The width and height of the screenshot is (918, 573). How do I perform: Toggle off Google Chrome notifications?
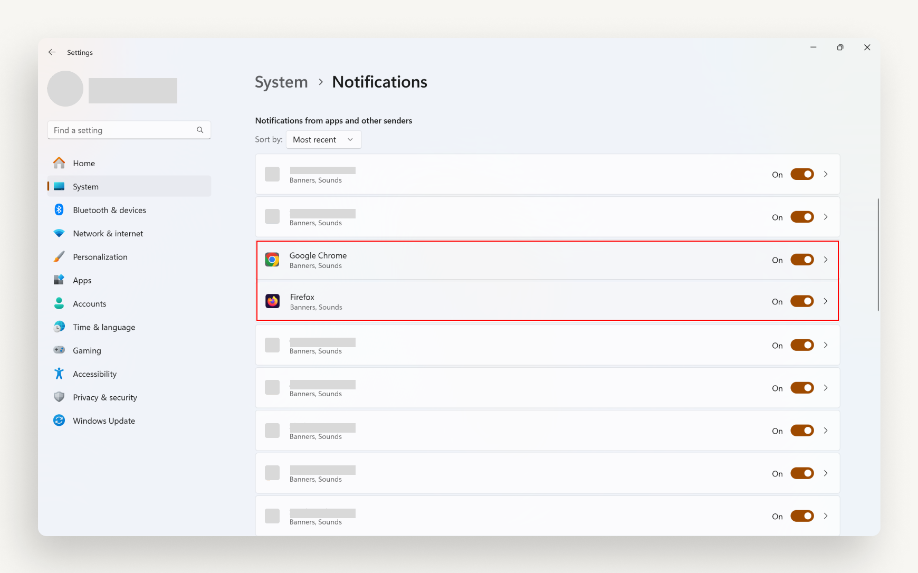(801, 259)
